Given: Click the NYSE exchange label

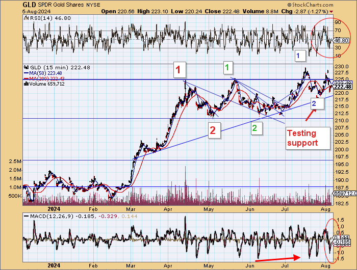Looking at the screenshot, I should pos(93,5).
